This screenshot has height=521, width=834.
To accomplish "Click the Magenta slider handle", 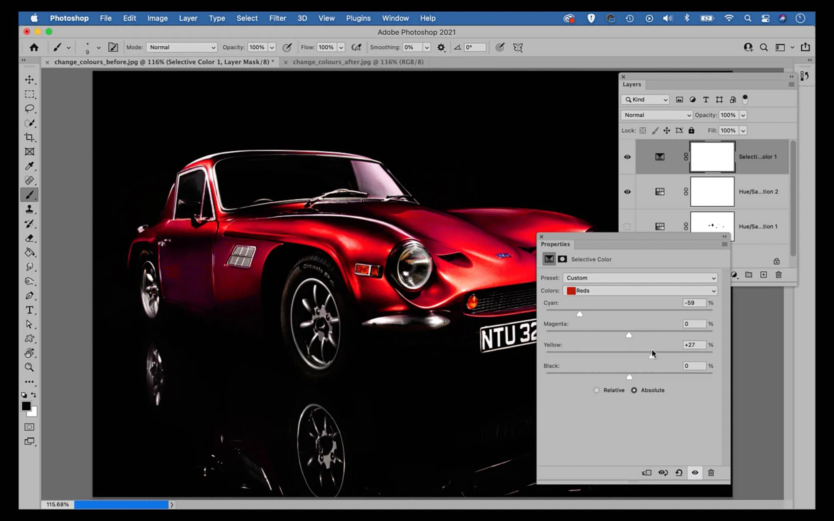I will (629, 335).
